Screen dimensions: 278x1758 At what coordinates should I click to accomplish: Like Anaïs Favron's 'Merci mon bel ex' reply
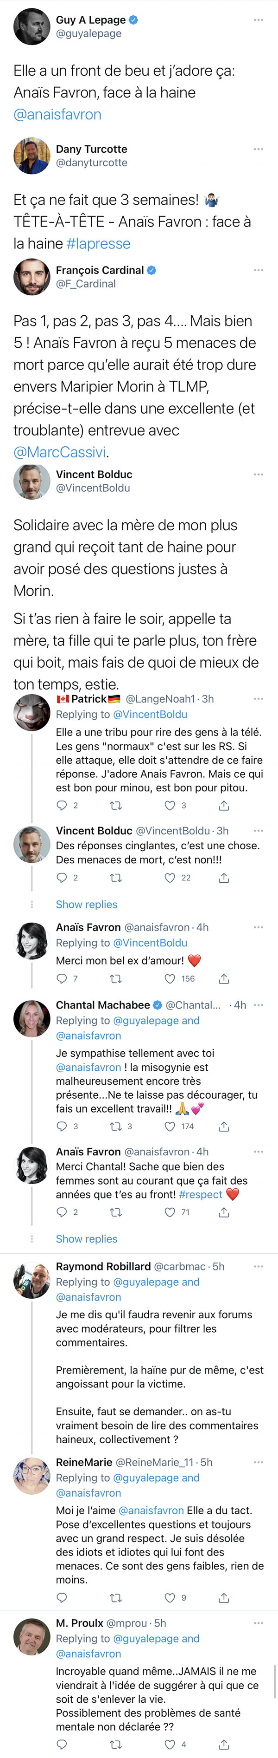tap(170, 979)
